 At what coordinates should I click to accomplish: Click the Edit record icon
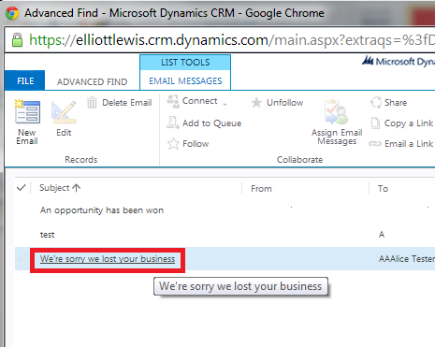point(64,112)
